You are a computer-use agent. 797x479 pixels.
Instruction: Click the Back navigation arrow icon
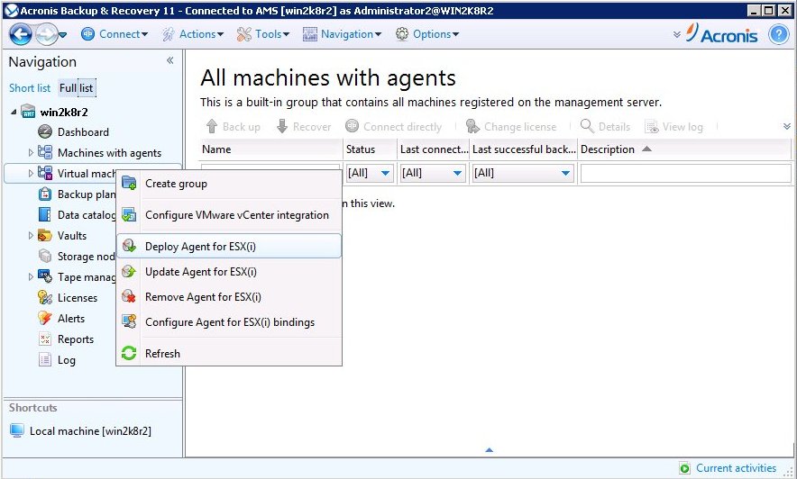click(20, 34)
